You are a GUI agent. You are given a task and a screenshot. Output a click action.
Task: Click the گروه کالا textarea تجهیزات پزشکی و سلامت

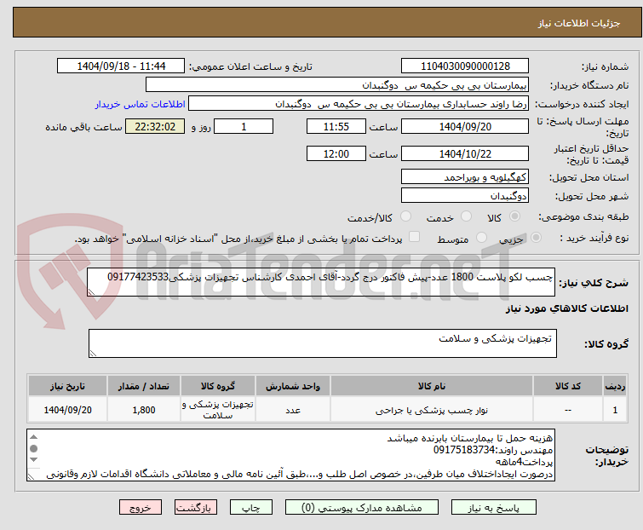[322, 343]
